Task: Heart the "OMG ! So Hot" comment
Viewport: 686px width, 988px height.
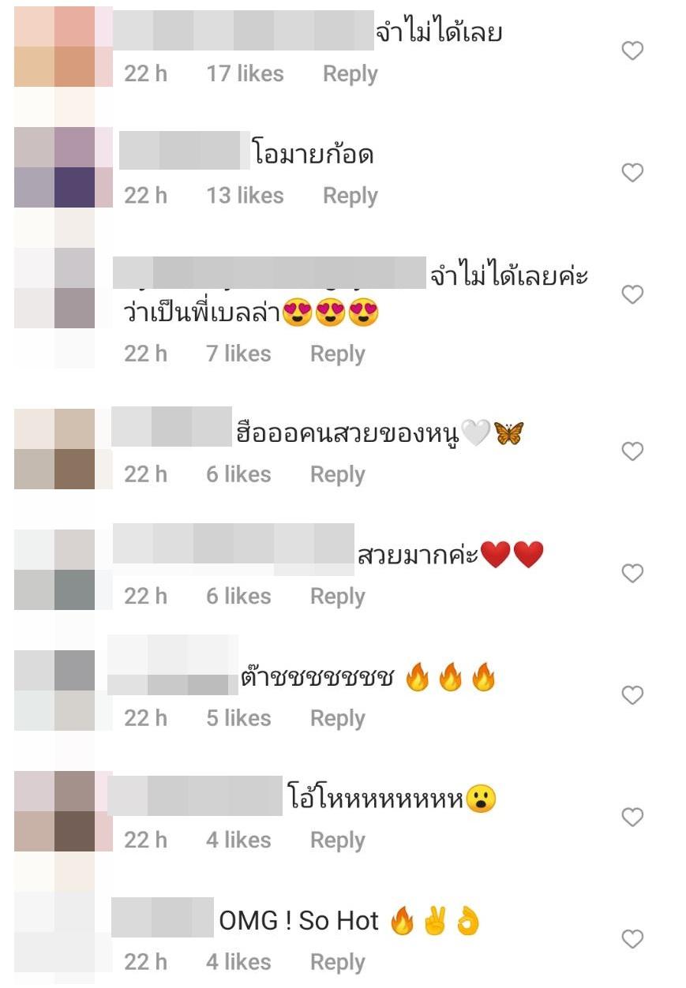Action: pos(632,939)
